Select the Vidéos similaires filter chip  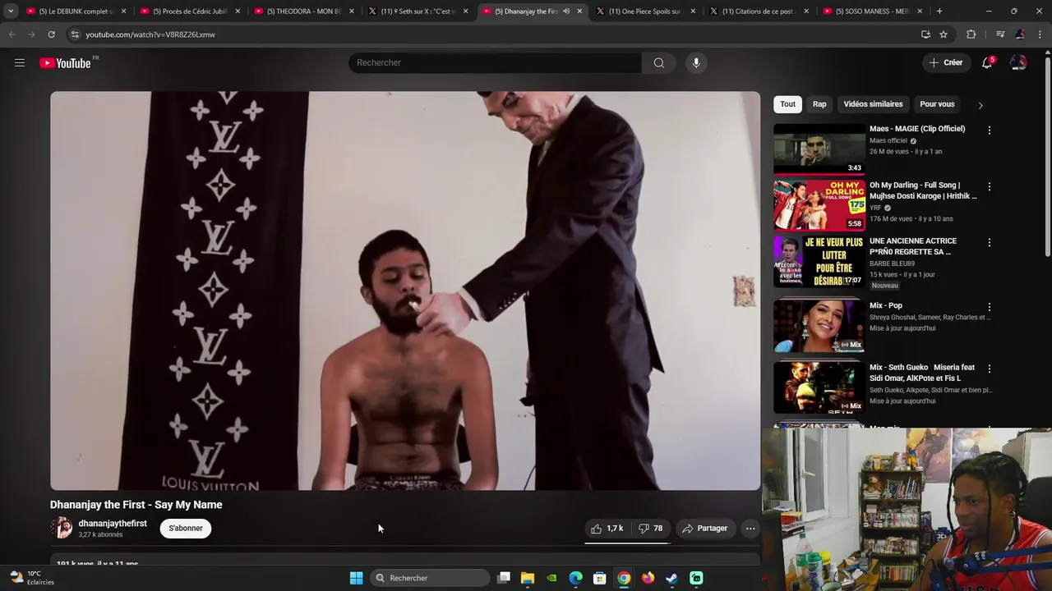[873, 104]
